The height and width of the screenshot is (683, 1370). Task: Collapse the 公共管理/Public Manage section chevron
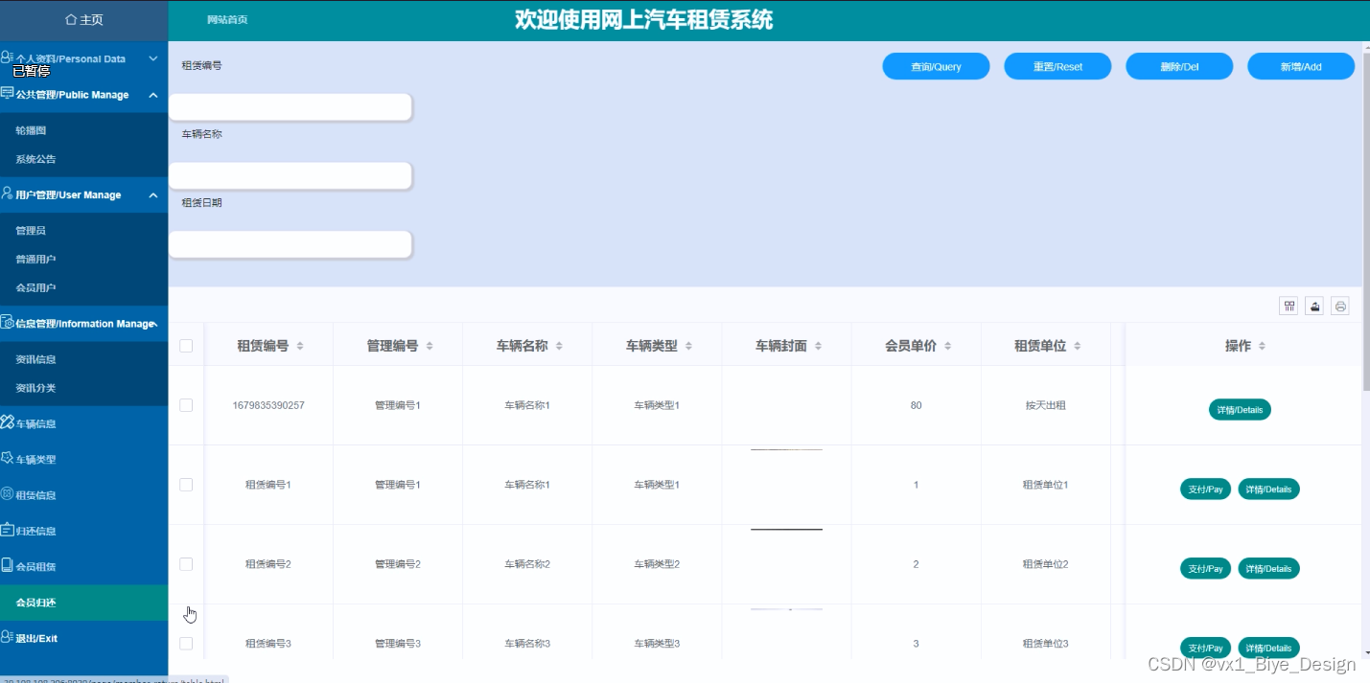pyautogui.click(x=153, y=95)
